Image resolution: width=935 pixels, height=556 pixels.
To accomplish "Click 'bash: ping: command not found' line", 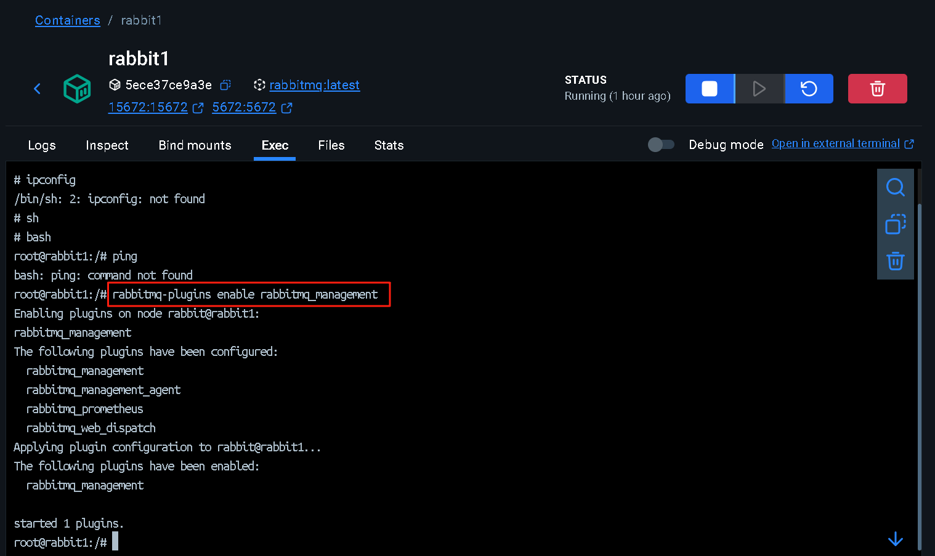I will click(103, 275).
